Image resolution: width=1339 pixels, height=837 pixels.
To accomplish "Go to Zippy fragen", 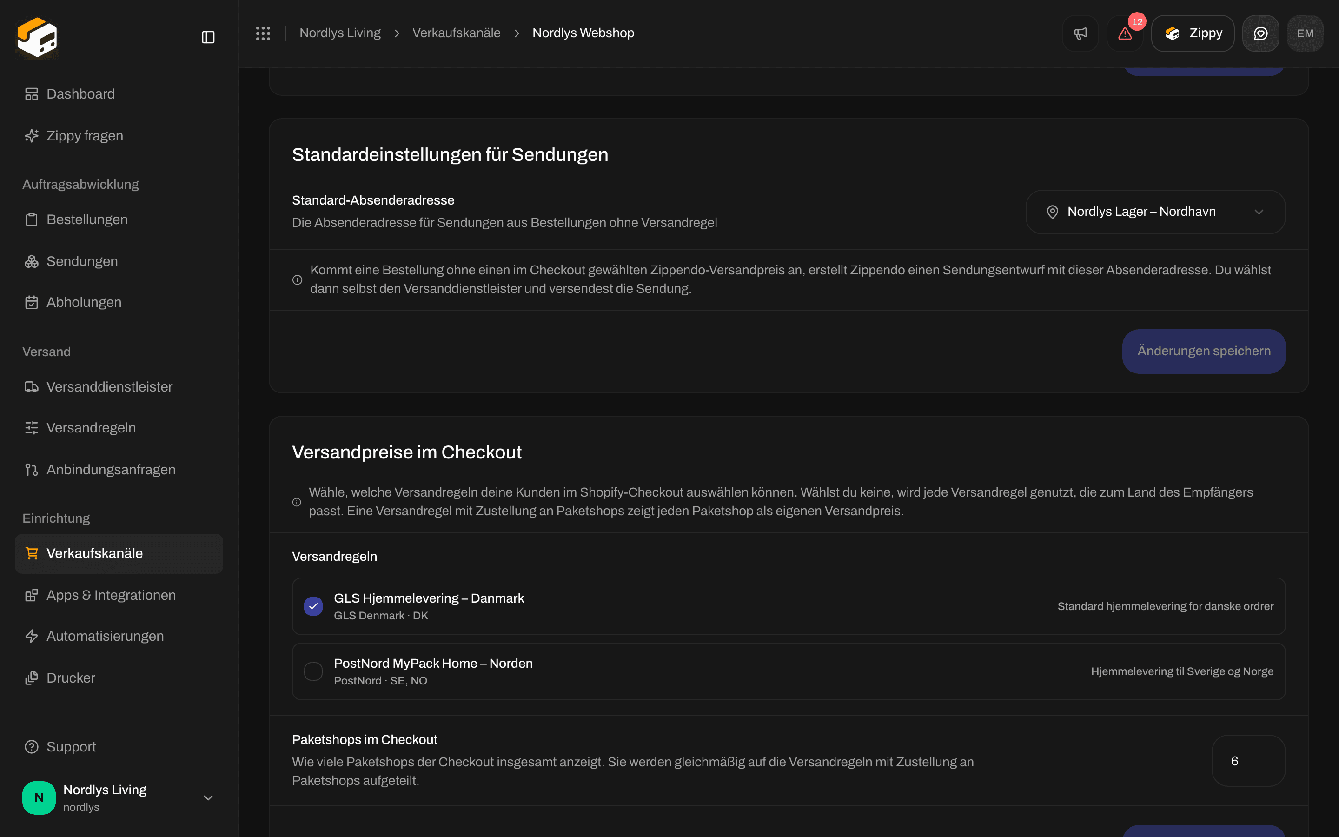I will pyautogui.click(x=119, y=136).
